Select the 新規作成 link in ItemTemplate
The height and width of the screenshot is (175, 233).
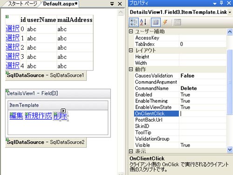38,116
